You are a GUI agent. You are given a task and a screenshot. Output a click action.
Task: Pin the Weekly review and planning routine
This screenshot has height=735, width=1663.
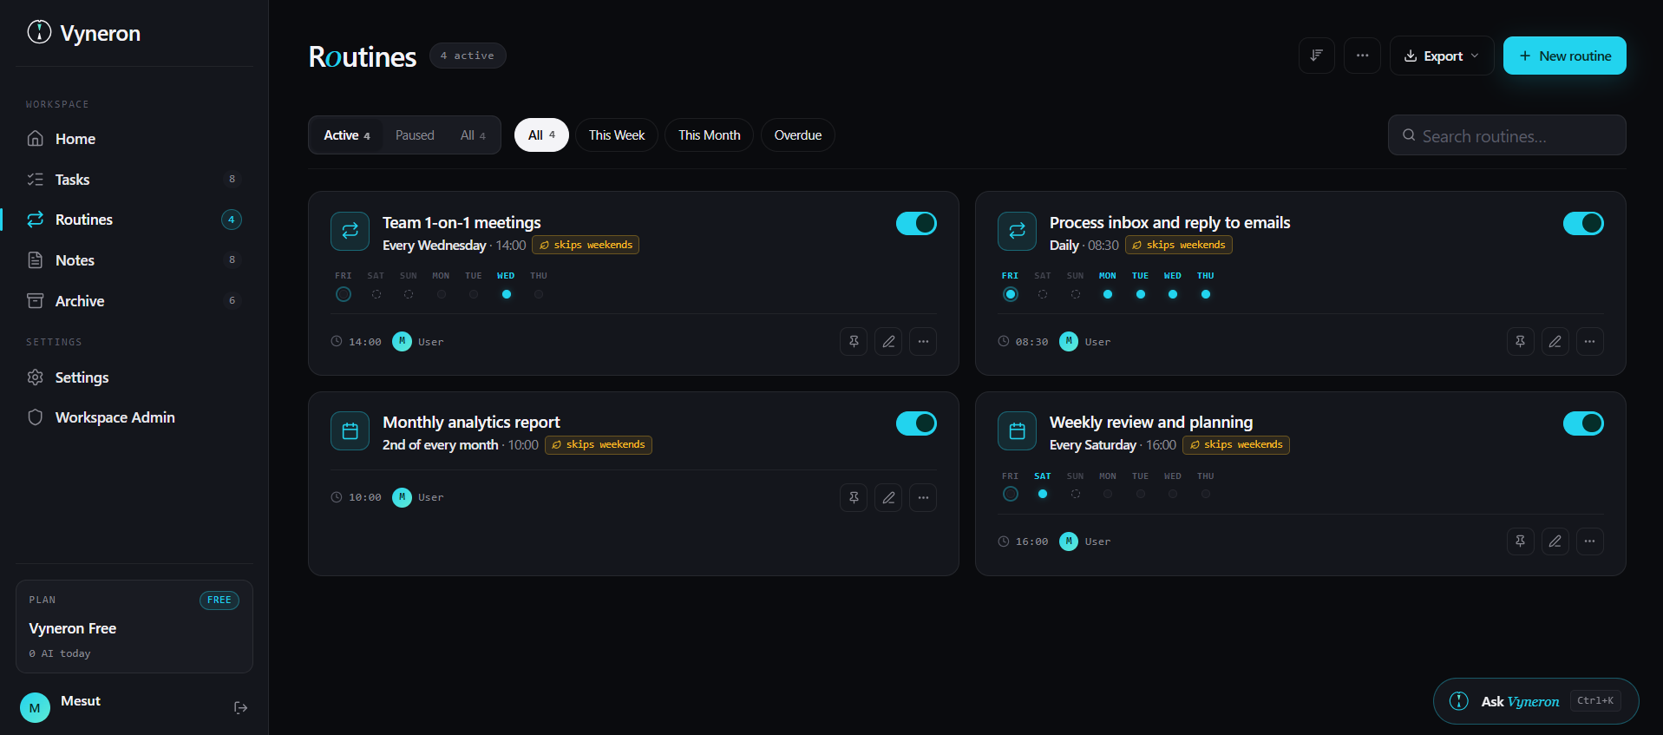(1521, 541)
